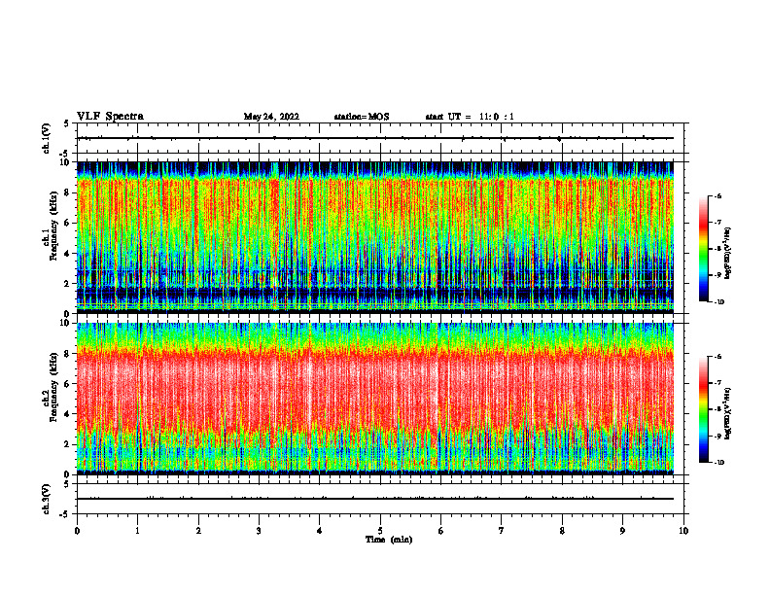Click time axis tick label "10"
The image size is (770, 595).
point(683,531)
